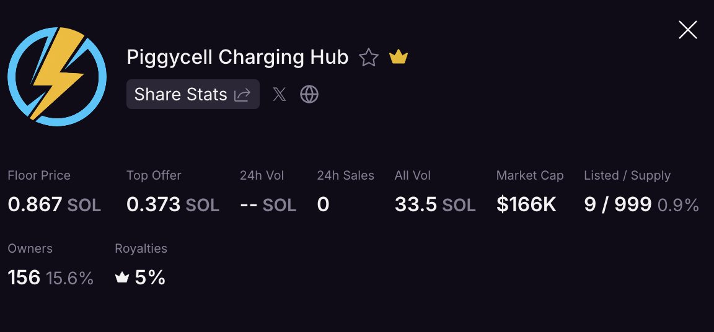Screen dimensions: 714x332
Task: Click the royalties crown icon
Action: tap(122, 278)
